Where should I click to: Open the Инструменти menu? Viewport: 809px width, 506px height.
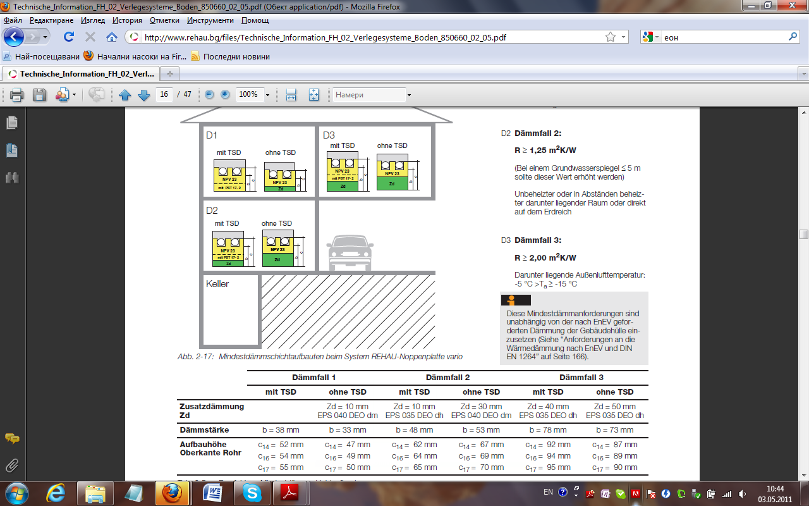[210, 20]
